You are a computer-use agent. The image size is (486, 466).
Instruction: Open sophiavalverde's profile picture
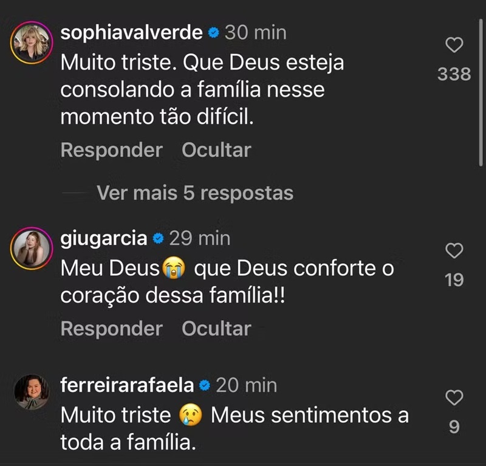click(31, 42)
